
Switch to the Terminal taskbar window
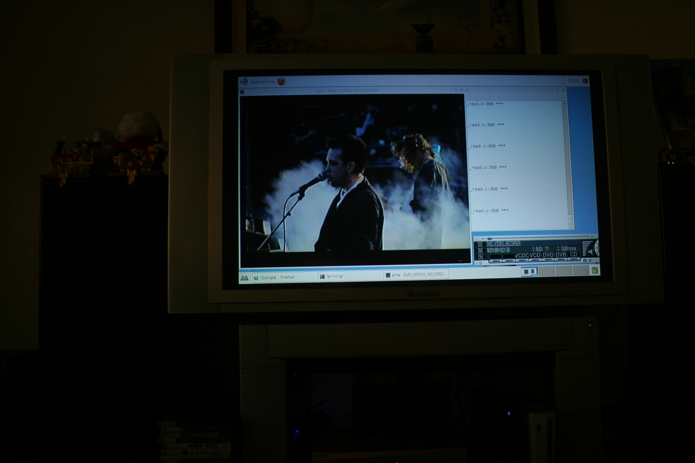click(351, 276)
